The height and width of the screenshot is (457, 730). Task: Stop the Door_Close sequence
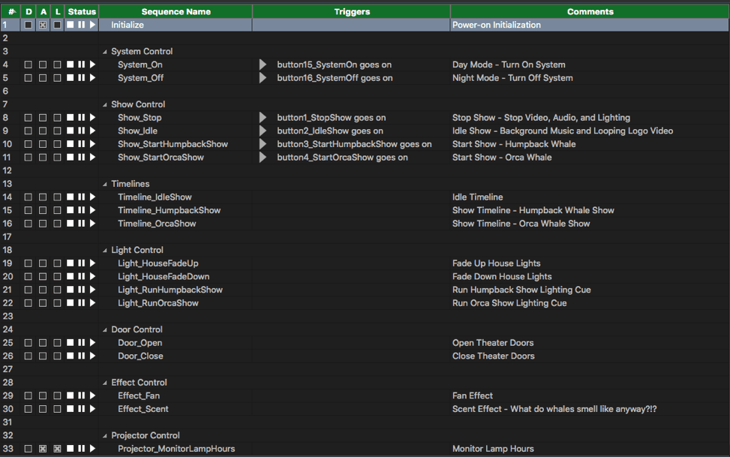click(x=70, y=356)
